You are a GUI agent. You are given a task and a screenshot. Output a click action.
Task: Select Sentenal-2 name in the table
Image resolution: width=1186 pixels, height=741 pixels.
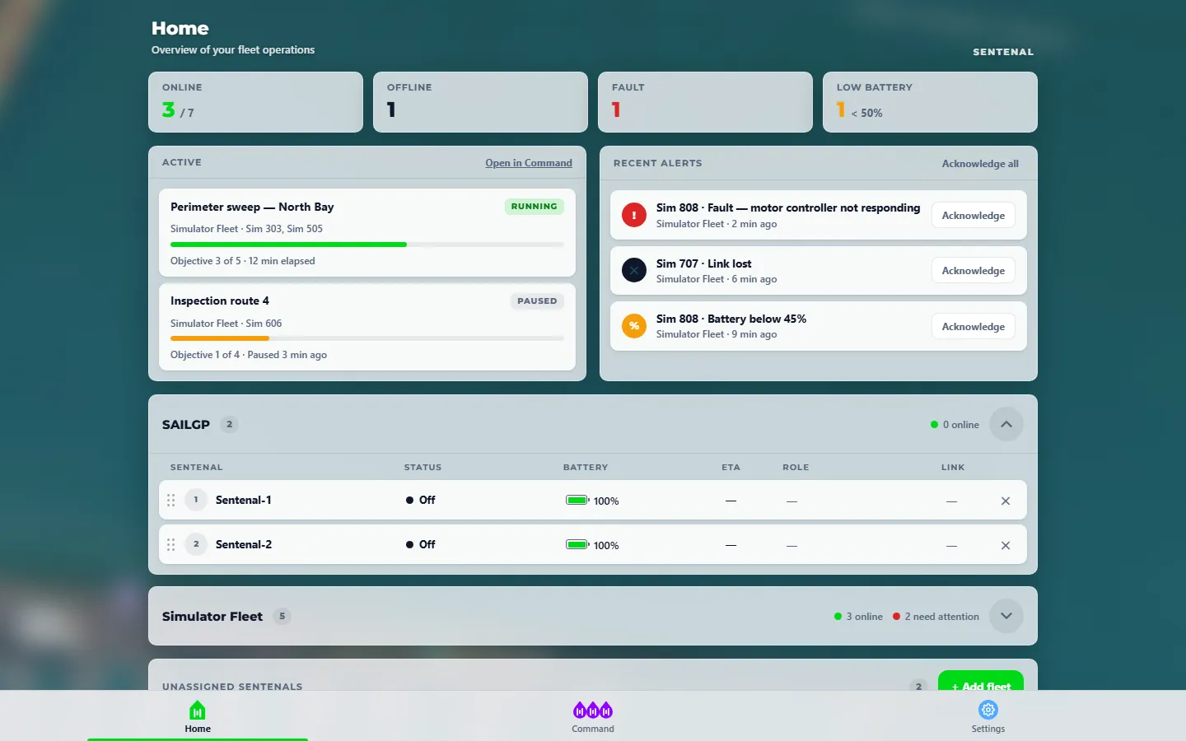244,544
